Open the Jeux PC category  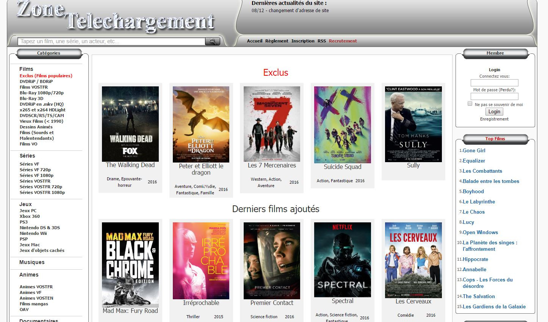click(x=28, y=211)
